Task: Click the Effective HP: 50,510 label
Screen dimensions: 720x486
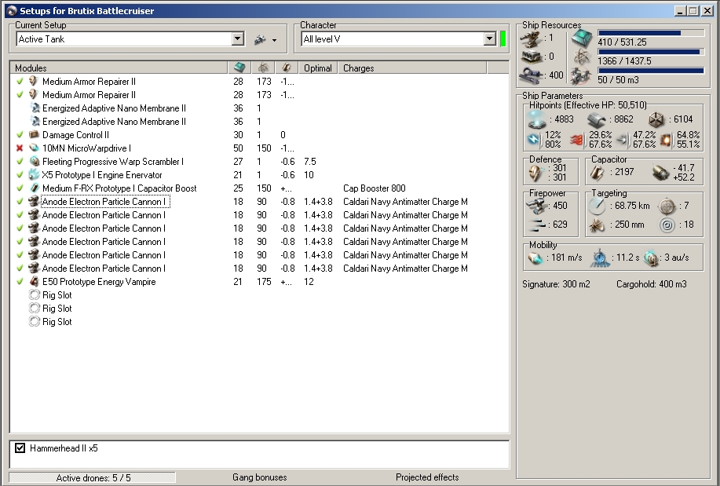Action: click(x=588, y=105)
